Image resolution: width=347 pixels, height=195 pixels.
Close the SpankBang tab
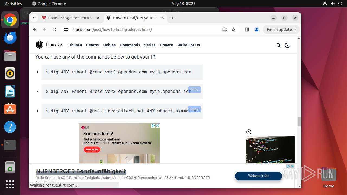click(x=98, y=18)
